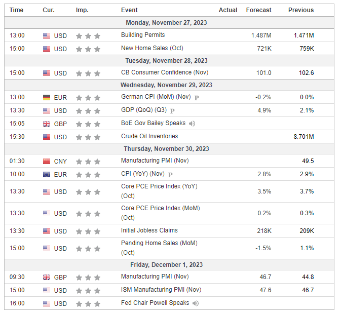Click the preliminary P icon beside German CPI

197,97
